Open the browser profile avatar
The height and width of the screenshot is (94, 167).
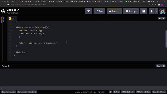(162, 5)
